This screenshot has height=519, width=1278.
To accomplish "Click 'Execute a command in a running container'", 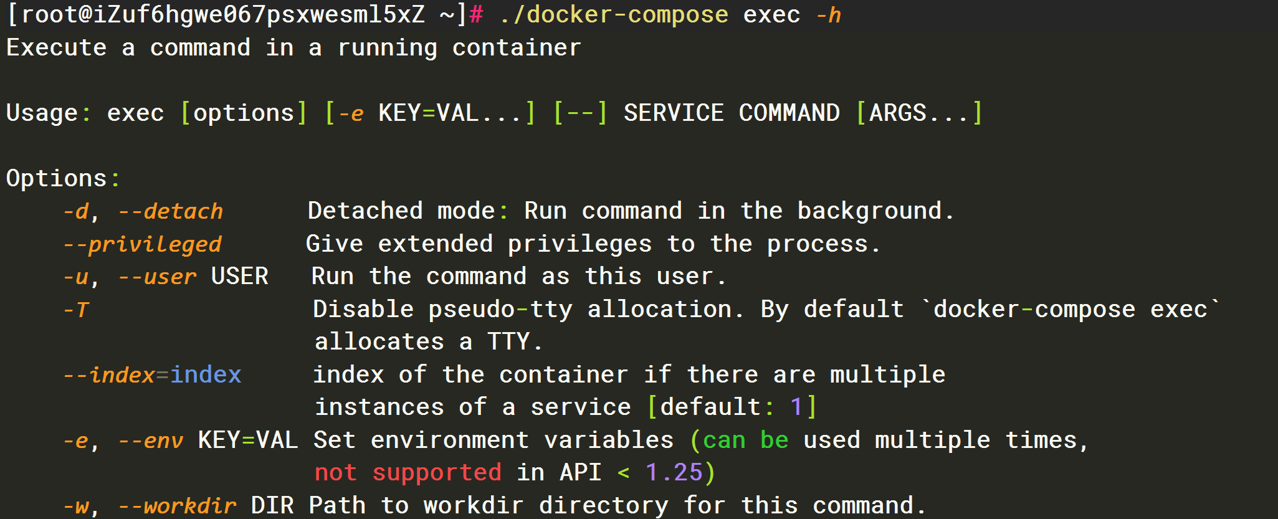I will (x=293, y=48).
